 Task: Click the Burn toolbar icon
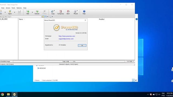(x=68, y=12)
